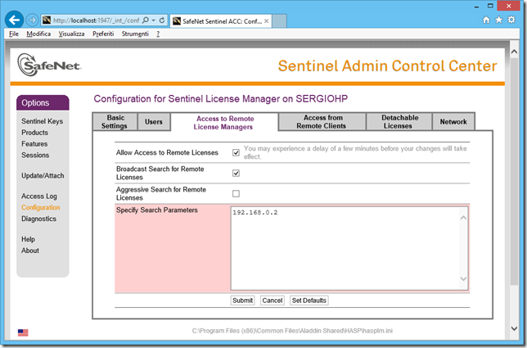
Task: Open Update/Attach page
Action: click(x=43, y=176)
